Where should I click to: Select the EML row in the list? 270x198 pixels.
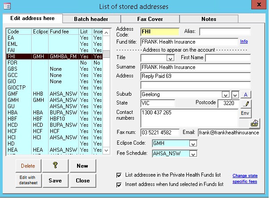[54, 44]
